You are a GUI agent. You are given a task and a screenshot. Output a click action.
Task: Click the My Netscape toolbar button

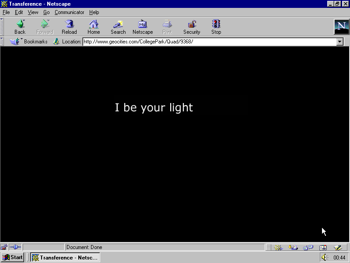143,26
